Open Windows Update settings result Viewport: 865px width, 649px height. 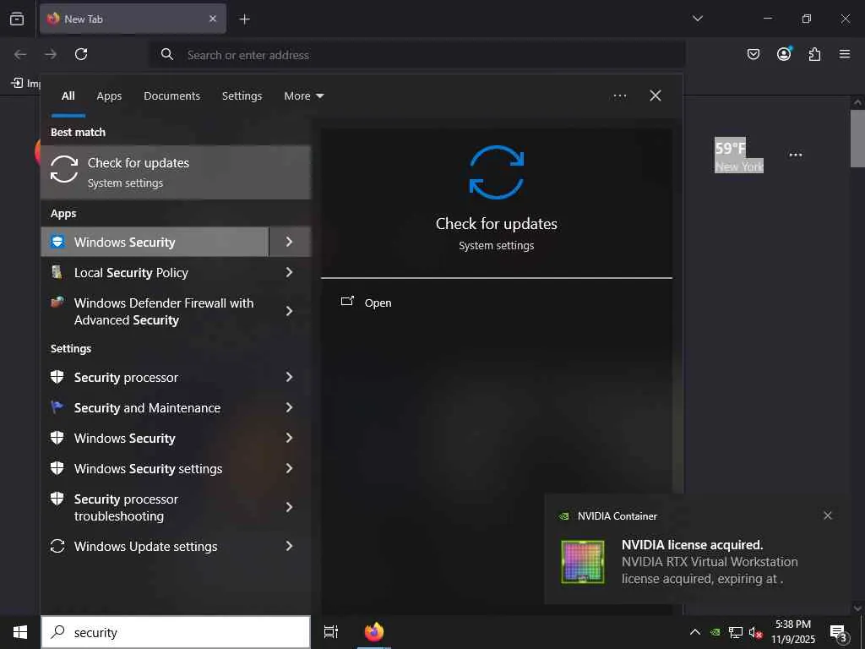[x=155, y=547]
